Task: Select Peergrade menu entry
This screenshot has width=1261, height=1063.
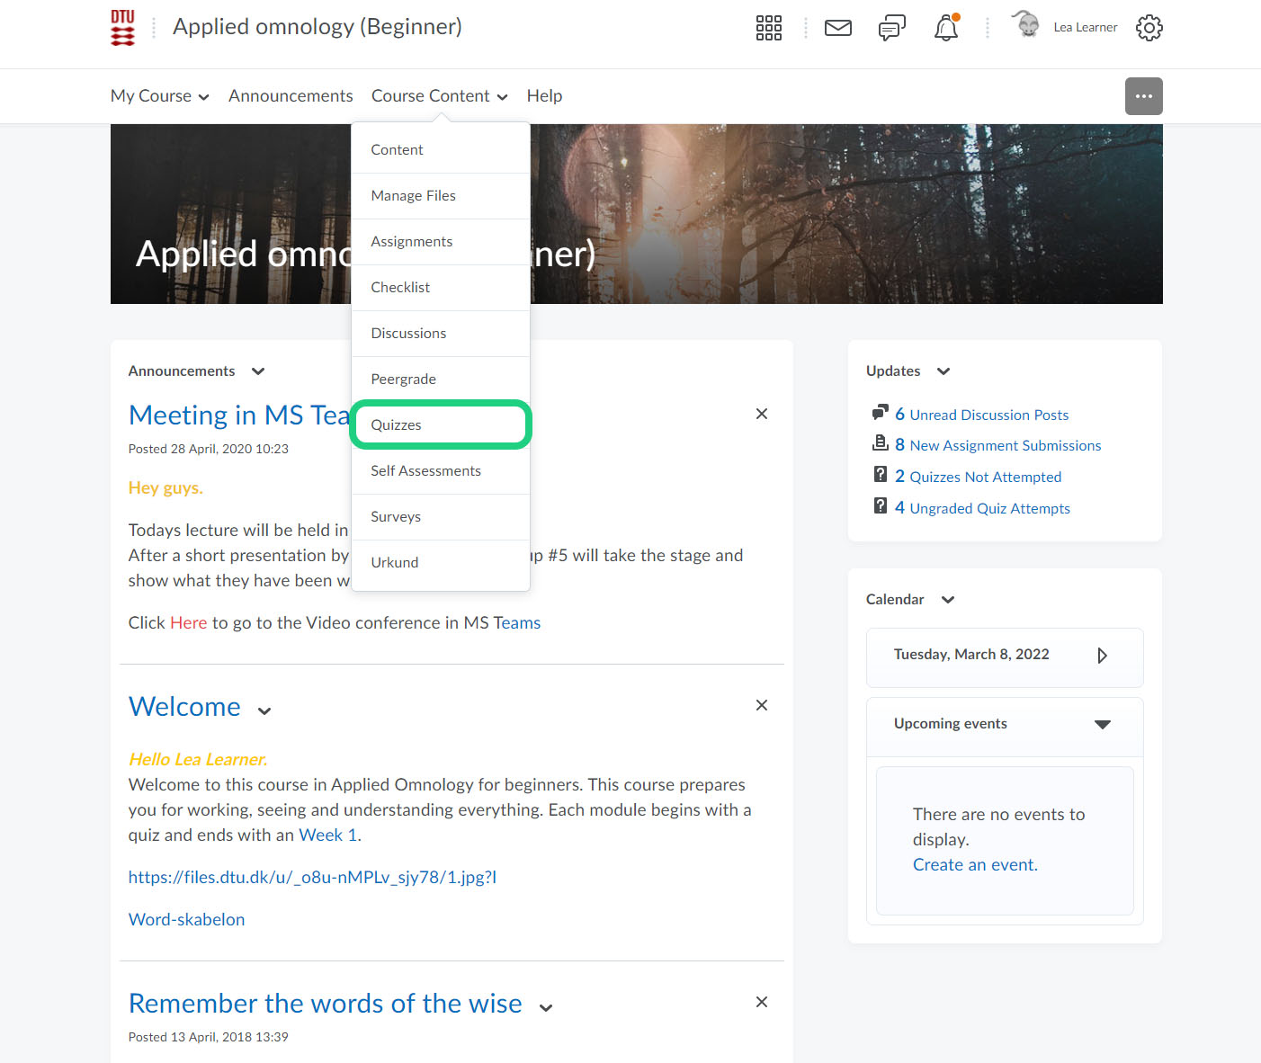Action: [x=404, y=380]
